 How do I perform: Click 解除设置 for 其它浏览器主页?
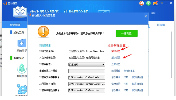[x=116, y=58]
